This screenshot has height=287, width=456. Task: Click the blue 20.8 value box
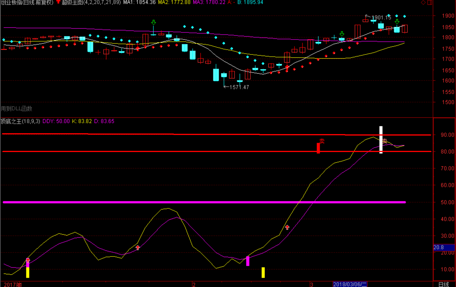444,247
